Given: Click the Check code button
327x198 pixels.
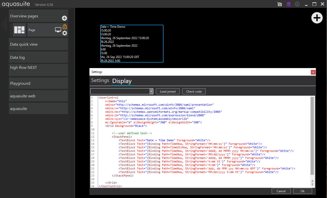Looking at the screenshot, I should (194, 91).
